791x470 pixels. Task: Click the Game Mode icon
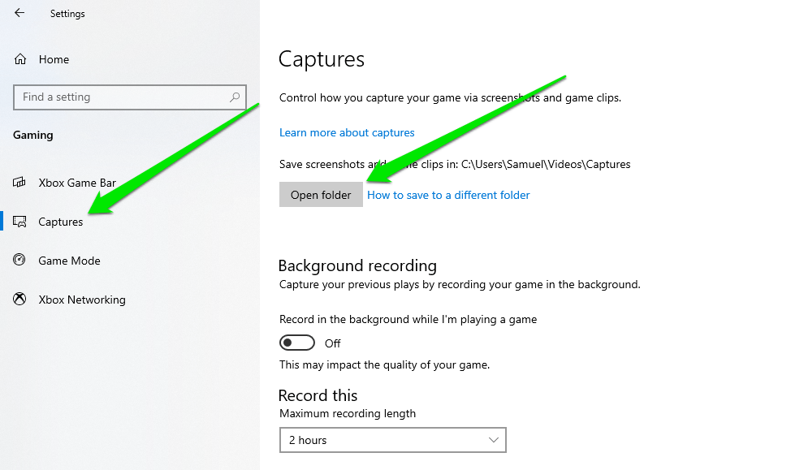tap(20, 261)
